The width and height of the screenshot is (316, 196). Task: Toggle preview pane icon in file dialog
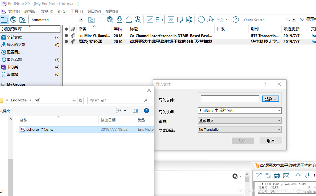click(135, 111)
